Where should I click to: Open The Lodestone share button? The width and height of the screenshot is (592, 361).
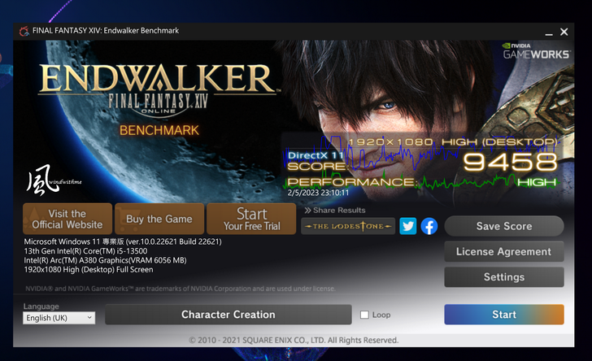click(x=348, y=226)
